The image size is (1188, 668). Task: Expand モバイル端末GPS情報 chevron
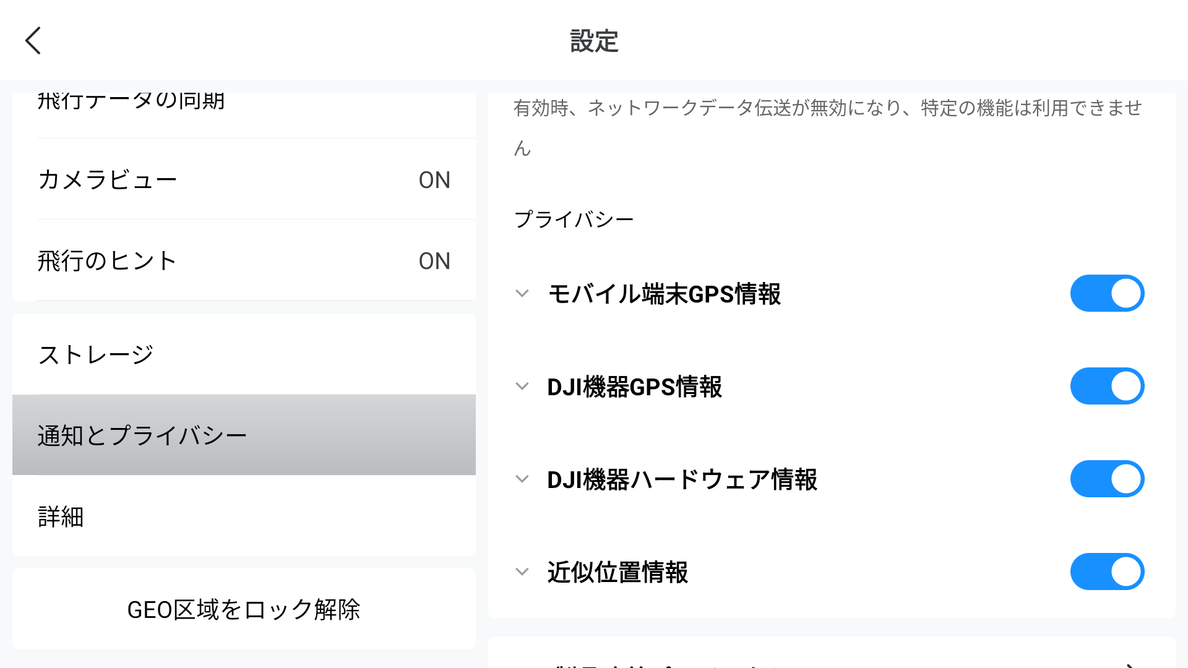coord(522,294)
